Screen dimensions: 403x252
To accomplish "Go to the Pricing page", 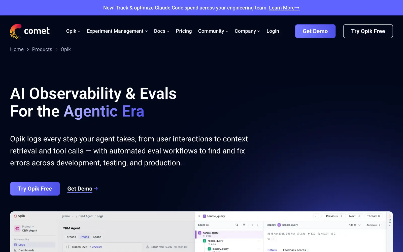I will point(184,31).
